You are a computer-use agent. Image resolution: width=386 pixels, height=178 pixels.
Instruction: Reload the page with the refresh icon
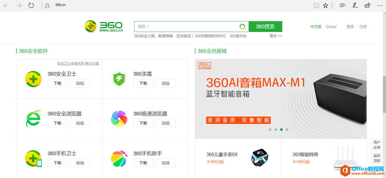tap(31, 5)
